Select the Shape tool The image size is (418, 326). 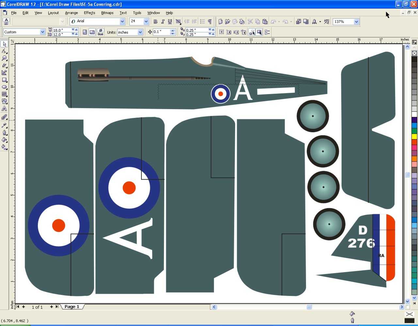coord(4,51)
